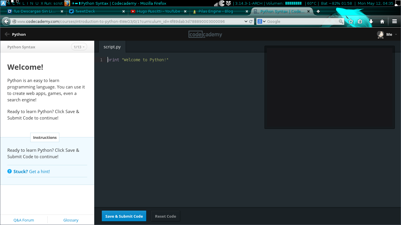This screenshot has width=401, height=225.
Task: Click Save & Submit Code button
Action: pyautogui.click(x=124, y=216)
